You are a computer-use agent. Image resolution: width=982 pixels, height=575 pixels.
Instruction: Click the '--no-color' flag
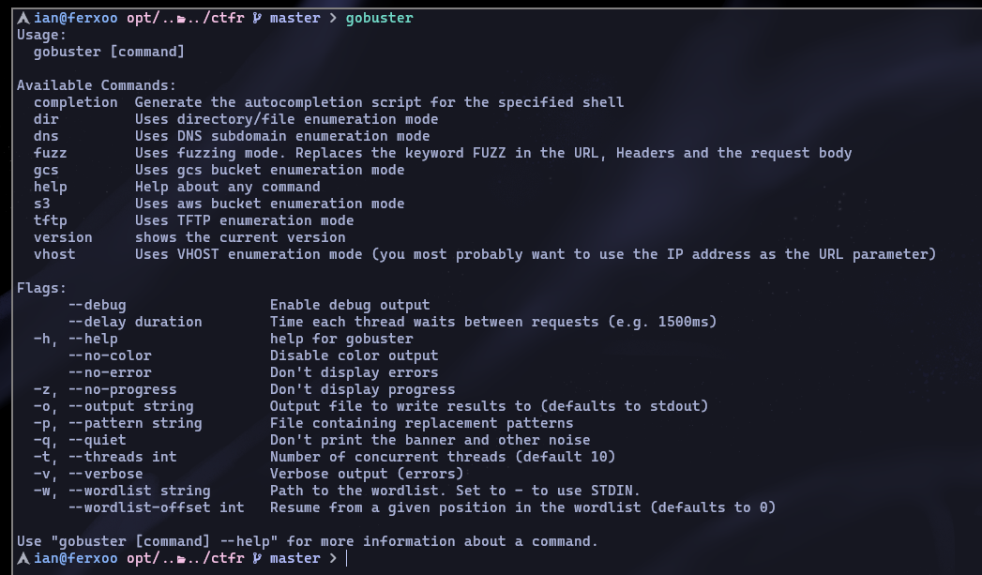110,356
